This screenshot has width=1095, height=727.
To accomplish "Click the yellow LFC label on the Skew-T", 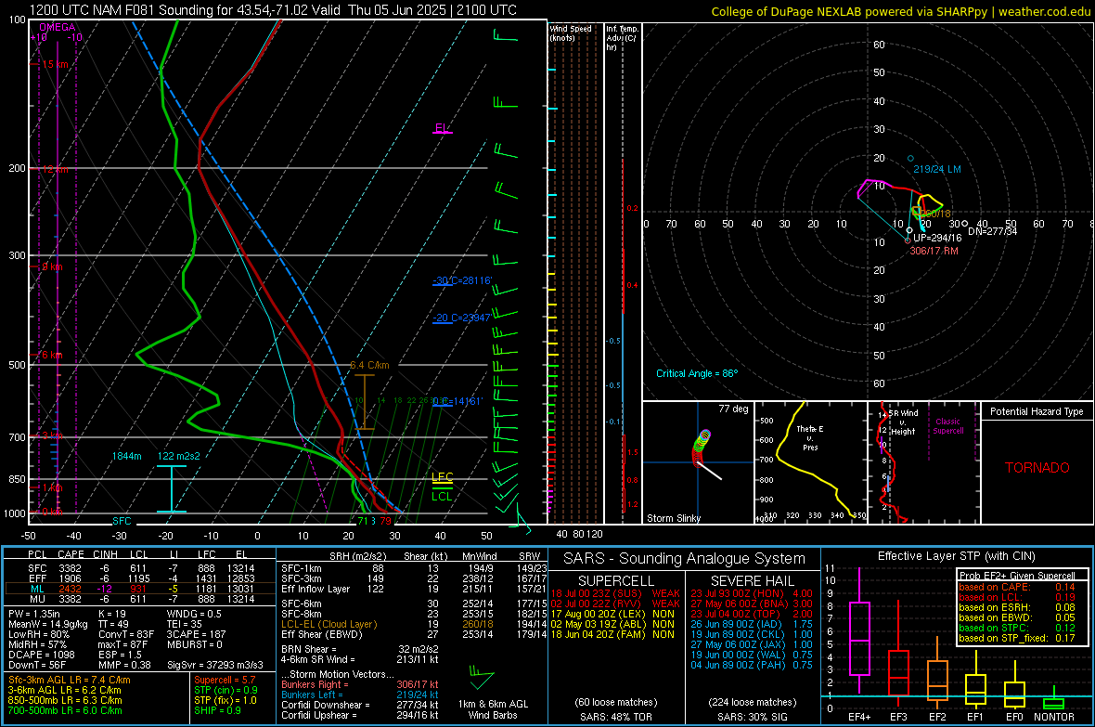I will point(442,476).
